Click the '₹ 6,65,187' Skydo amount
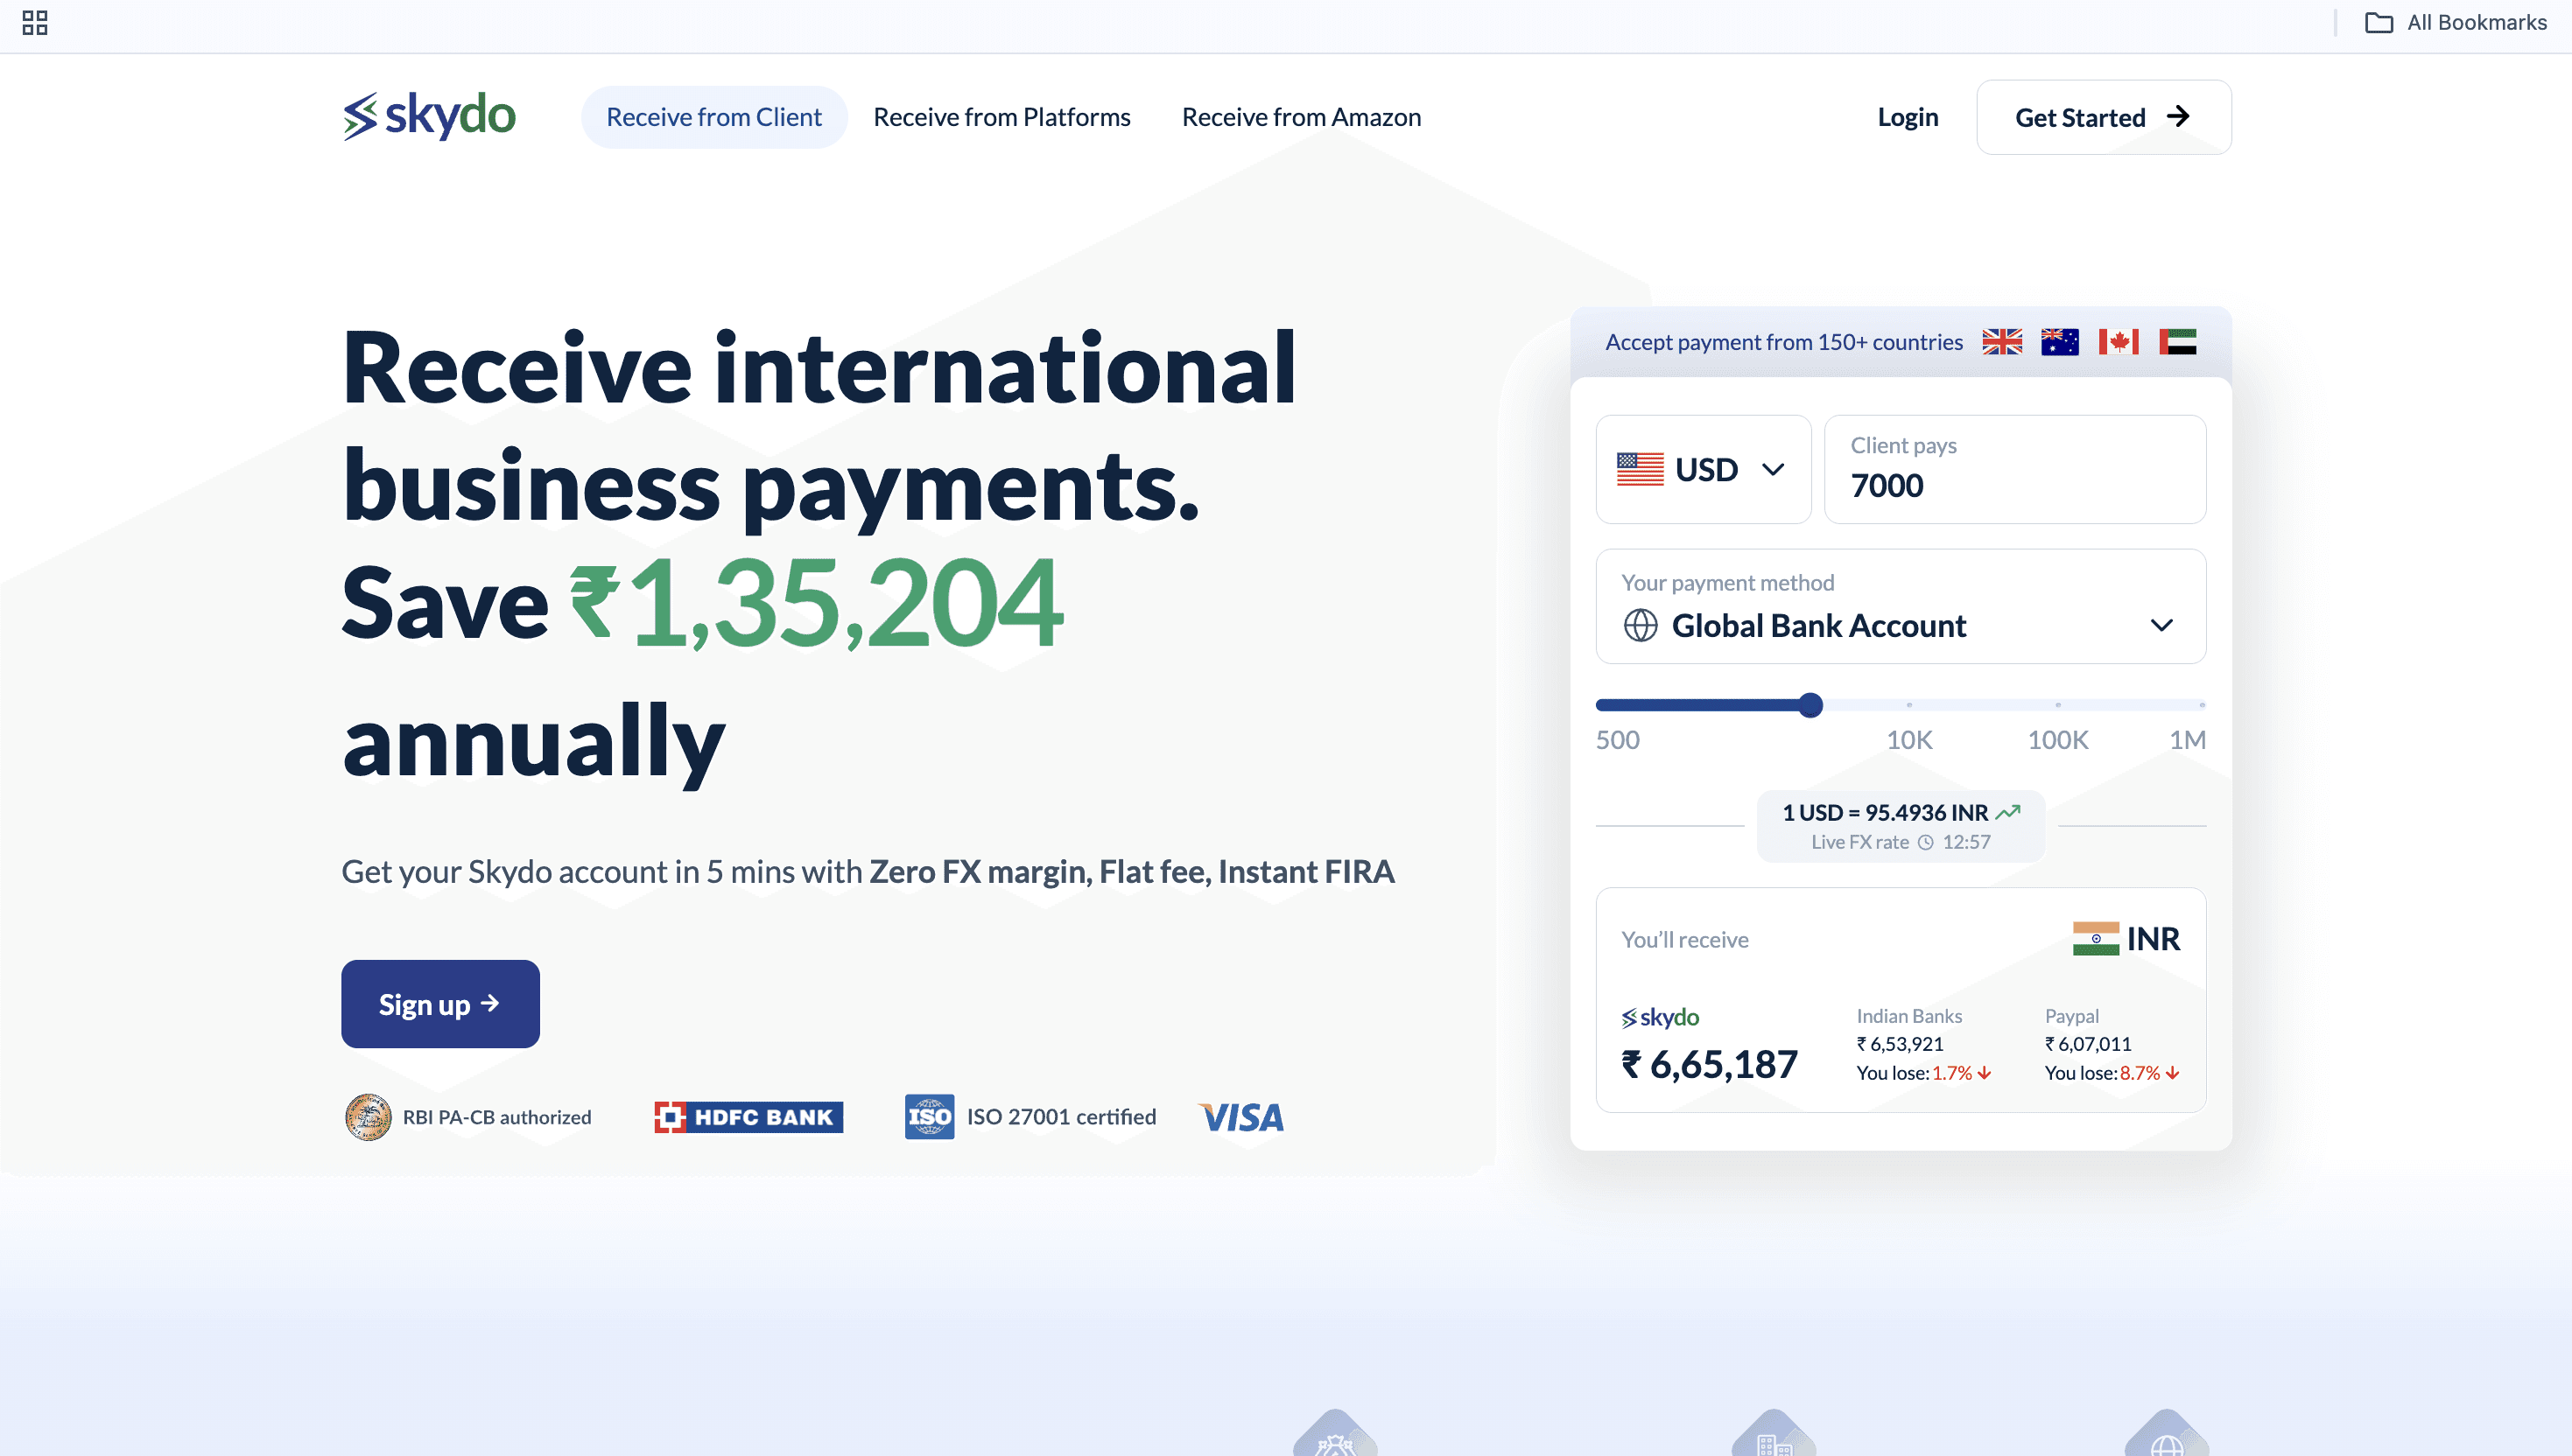This screenshot has height=1456, width=2572. [1709, 1064]
